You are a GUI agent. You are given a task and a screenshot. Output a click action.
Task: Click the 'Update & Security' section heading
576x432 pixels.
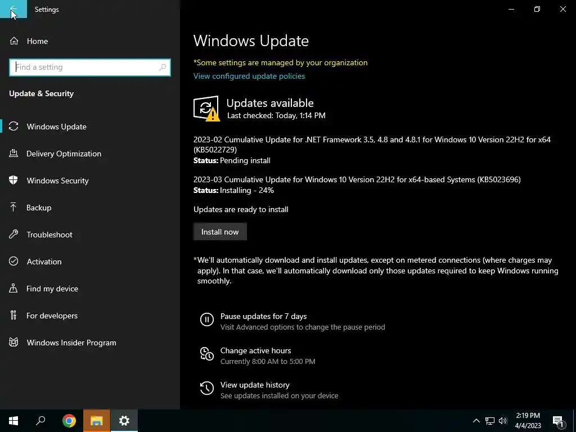41,93
